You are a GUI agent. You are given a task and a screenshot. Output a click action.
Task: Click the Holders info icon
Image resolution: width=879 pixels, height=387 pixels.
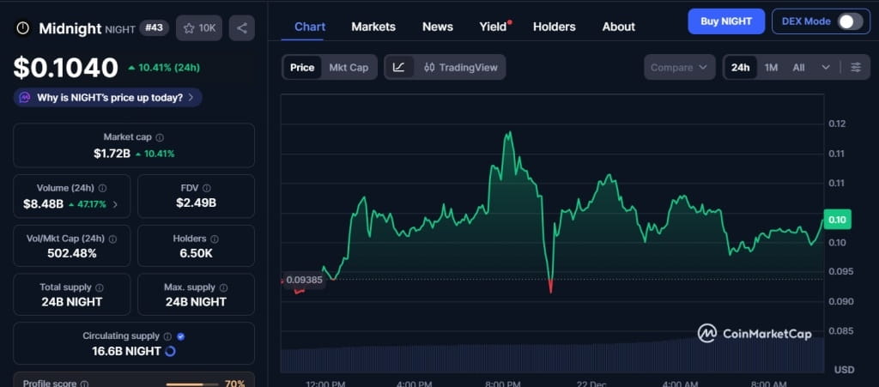[215, 239]
